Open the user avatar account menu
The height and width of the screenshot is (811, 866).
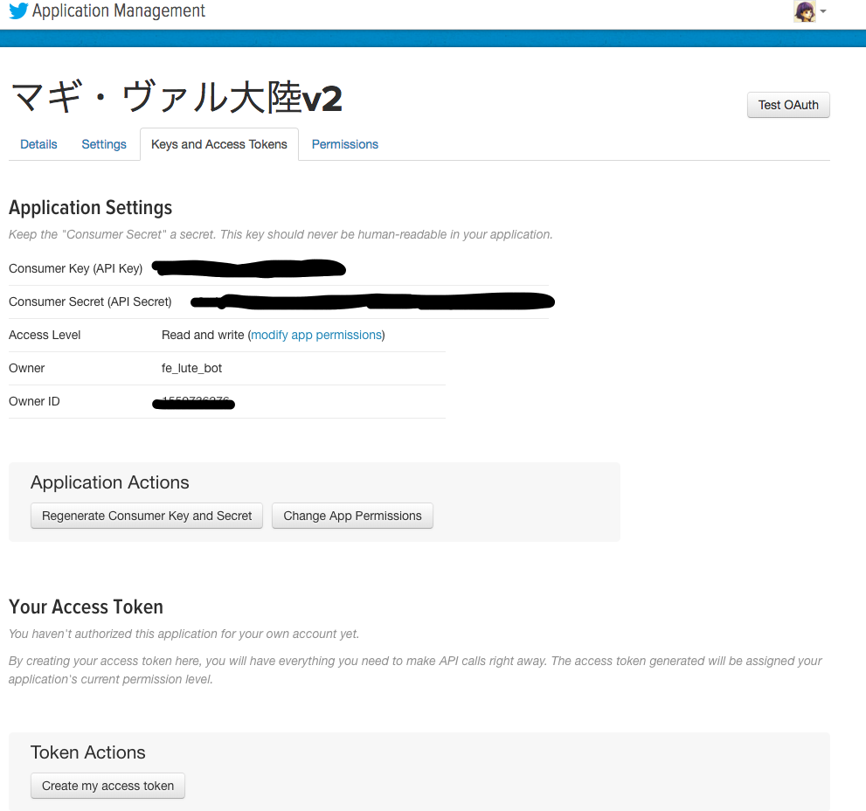805,11
